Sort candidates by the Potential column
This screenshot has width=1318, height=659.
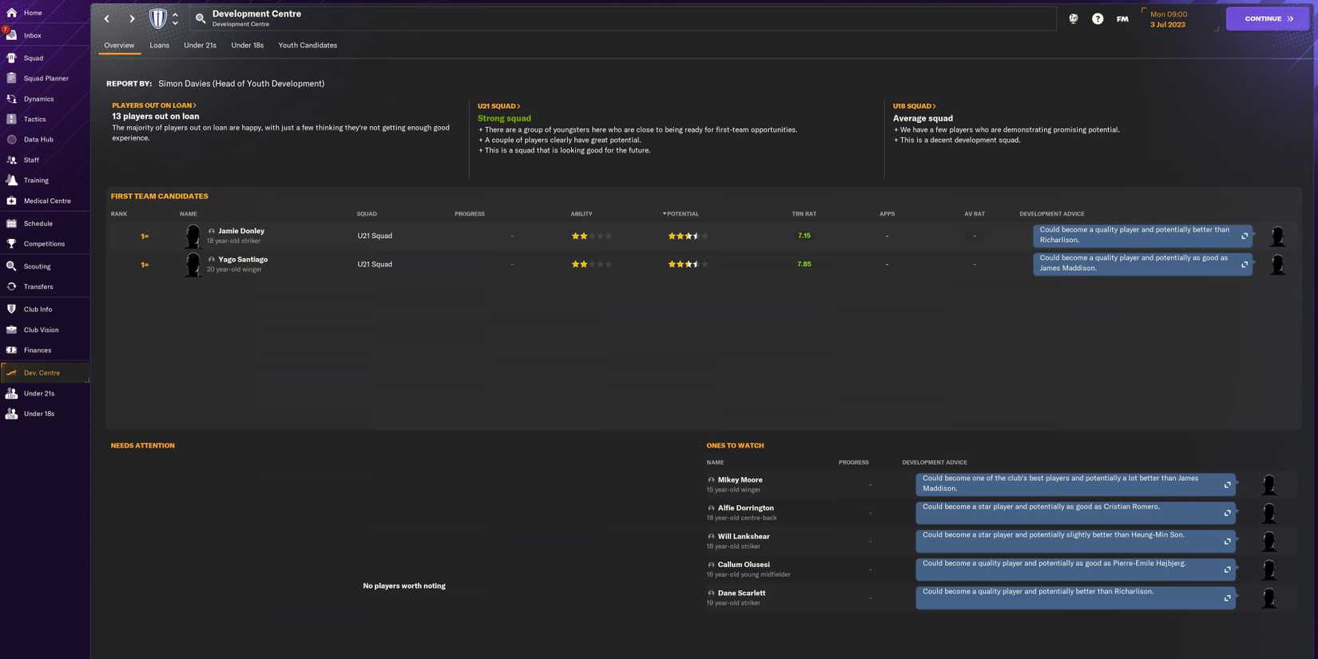click(x=682, y=214)
